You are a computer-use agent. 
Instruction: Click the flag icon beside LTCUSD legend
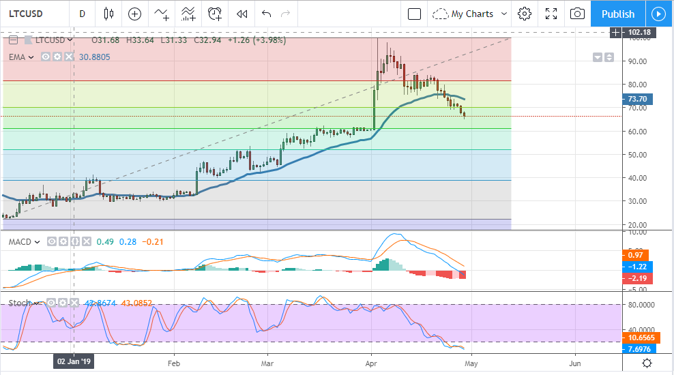tap(29, 40)
